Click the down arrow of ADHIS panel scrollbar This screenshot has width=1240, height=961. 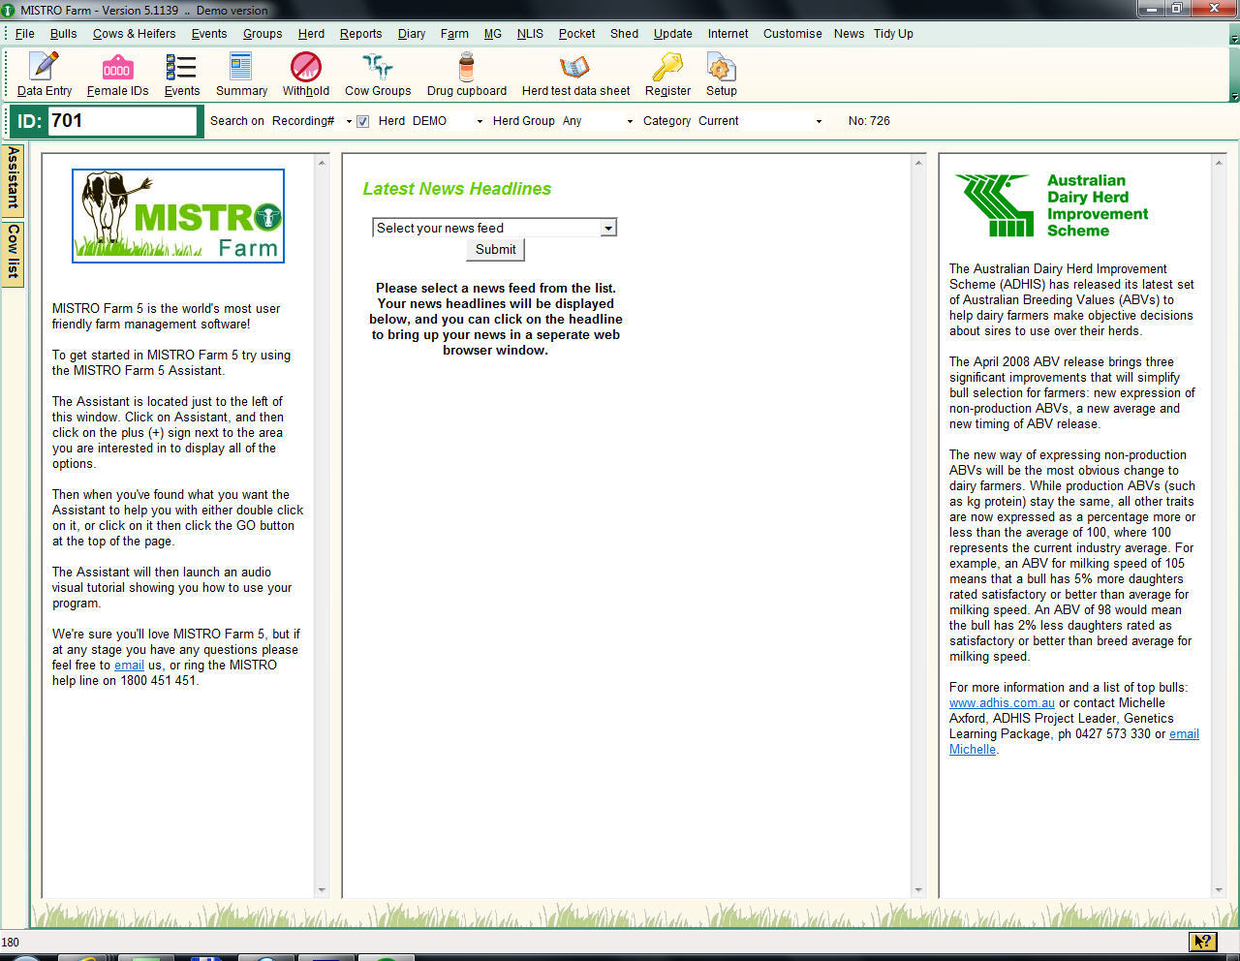point(1219,890)
